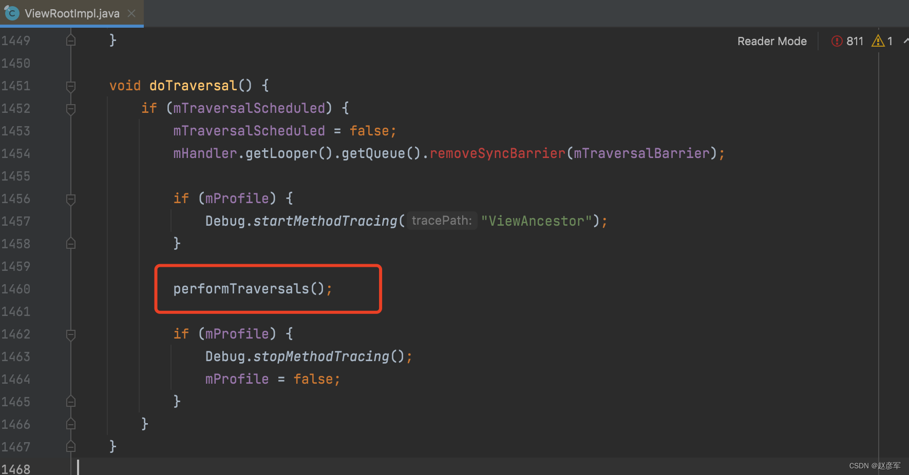The width and height of the screenshot is (909, 475).
Task: Click startMethodTracing method call
Action: pos(325,221)
